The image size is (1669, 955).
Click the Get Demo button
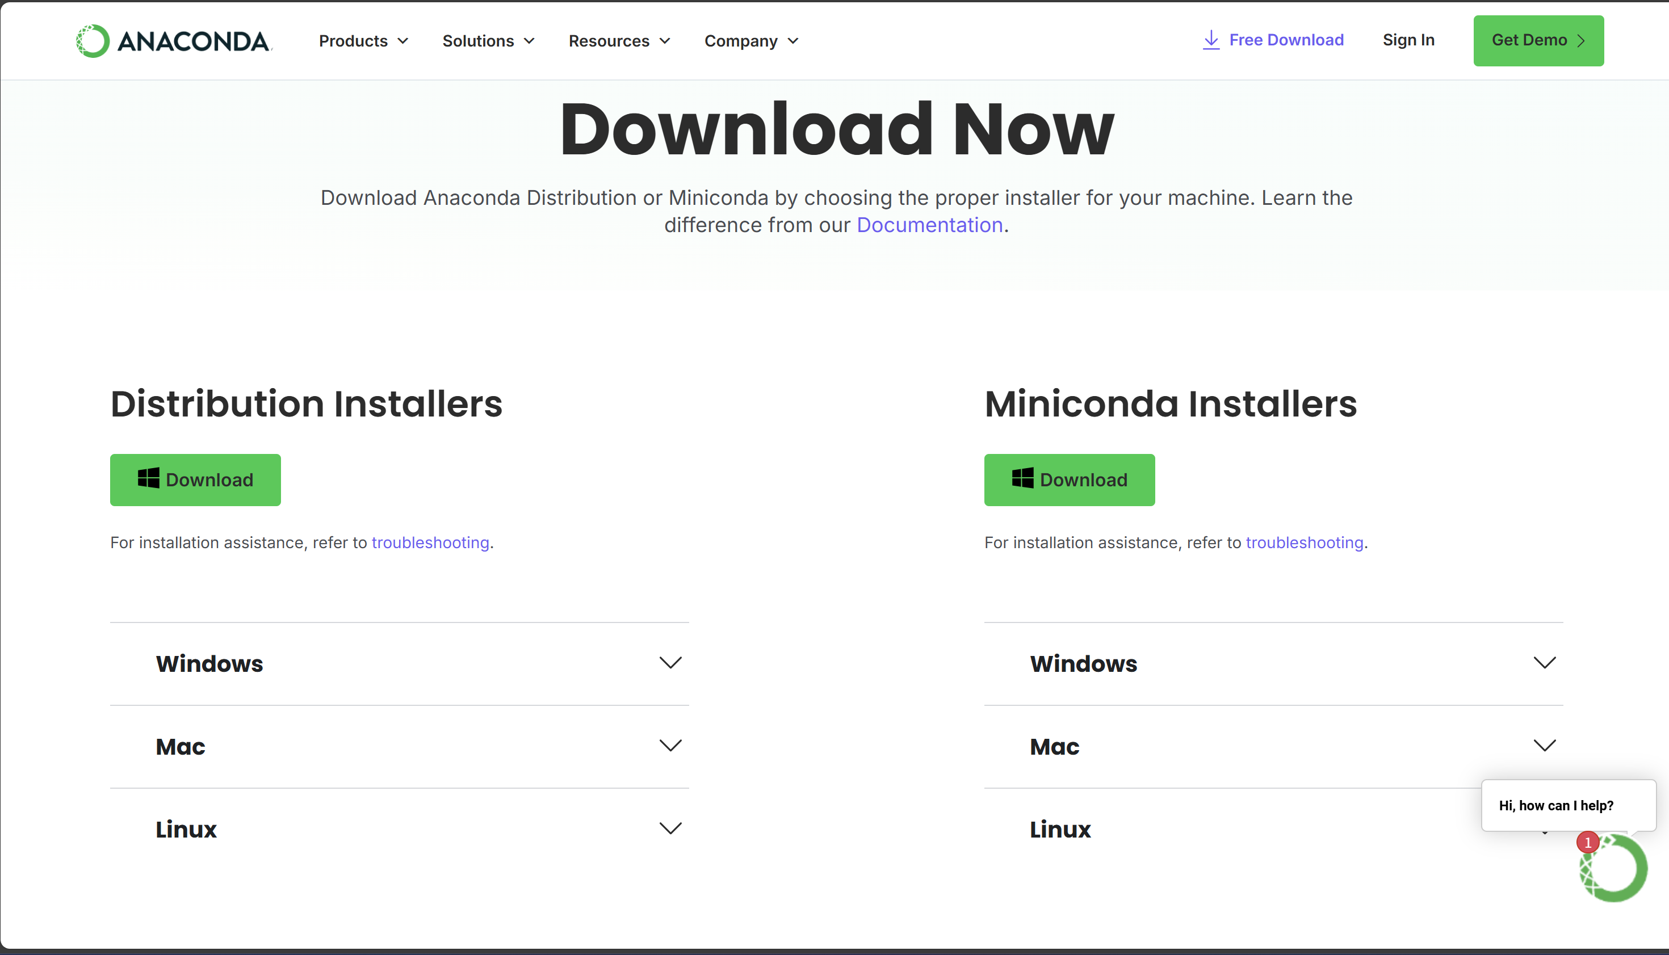(1538, 41)
